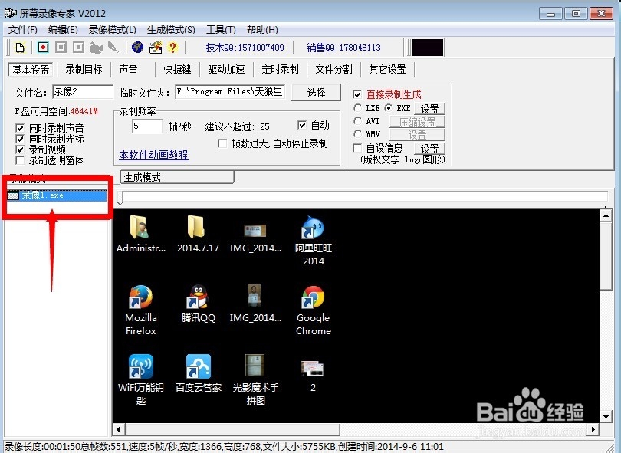
Task: Open the 本软件动画教程 link
Action: point(153,155)
